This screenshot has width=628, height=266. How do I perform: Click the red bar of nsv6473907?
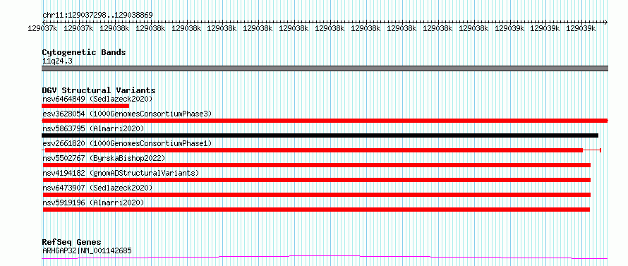[317, 195]
